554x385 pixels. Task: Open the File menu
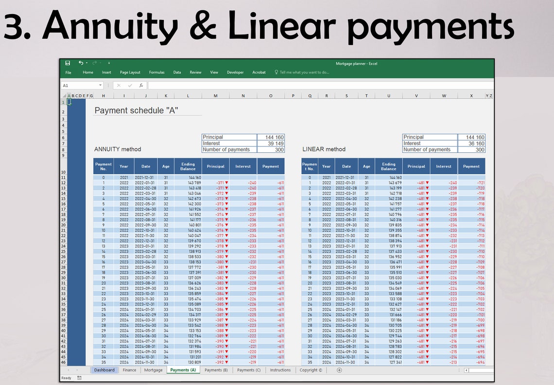click(x=68, y=73)
